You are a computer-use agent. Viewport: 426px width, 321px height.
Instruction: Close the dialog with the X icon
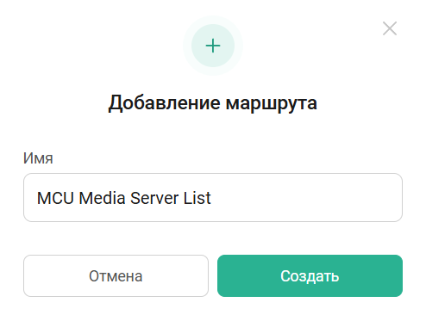coord(390,28)
